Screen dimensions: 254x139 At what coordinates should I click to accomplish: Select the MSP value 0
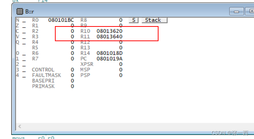pos(121,69)
